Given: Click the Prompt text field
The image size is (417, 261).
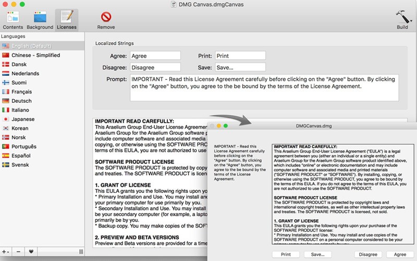Looking at the screenshot, I should pyautogui.click(x=264, y=88).
